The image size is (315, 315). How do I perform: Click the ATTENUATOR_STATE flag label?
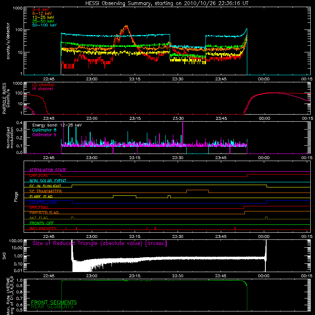pos(48,170)
